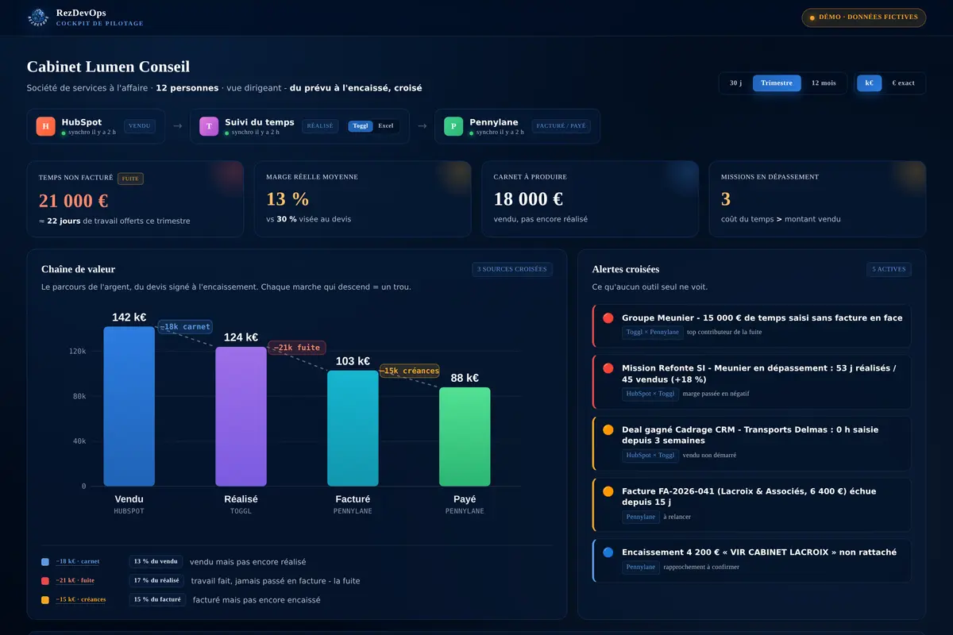Select the Trimestre period
The image size is (953, 635).
[x=777, y=83]
